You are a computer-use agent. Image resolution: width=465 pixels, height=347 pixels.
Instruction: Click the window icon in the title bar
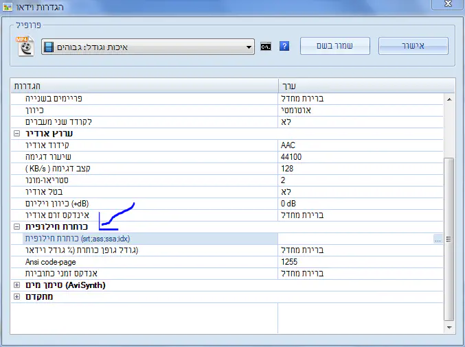tap(7, 6)
